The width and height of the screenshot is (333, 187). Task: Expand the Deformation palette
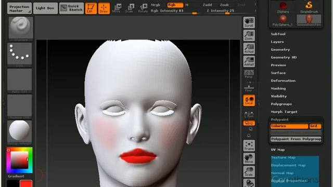coord(283,81)
